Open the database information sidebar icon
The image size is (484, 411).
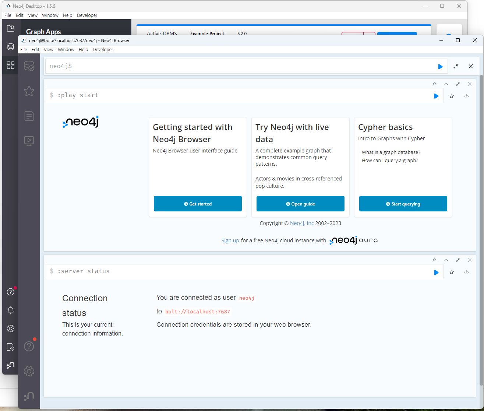click(29, 66)
